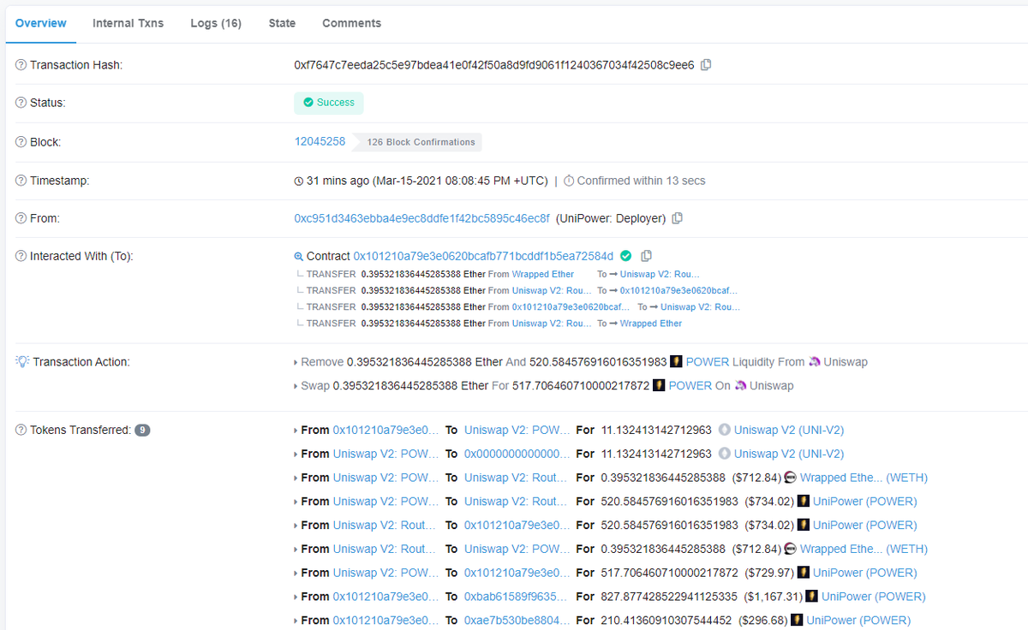The width and height of the screenshot is (1028, 630).
Task: Click the Uniswap unicorn icon in Swap action
Action: pyautogui.click(x=740, y=386)
